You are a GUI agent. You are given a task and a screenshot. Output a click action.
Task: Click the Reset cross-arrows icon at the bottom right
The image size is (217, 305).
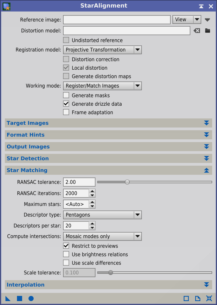[x=209, y=298]
